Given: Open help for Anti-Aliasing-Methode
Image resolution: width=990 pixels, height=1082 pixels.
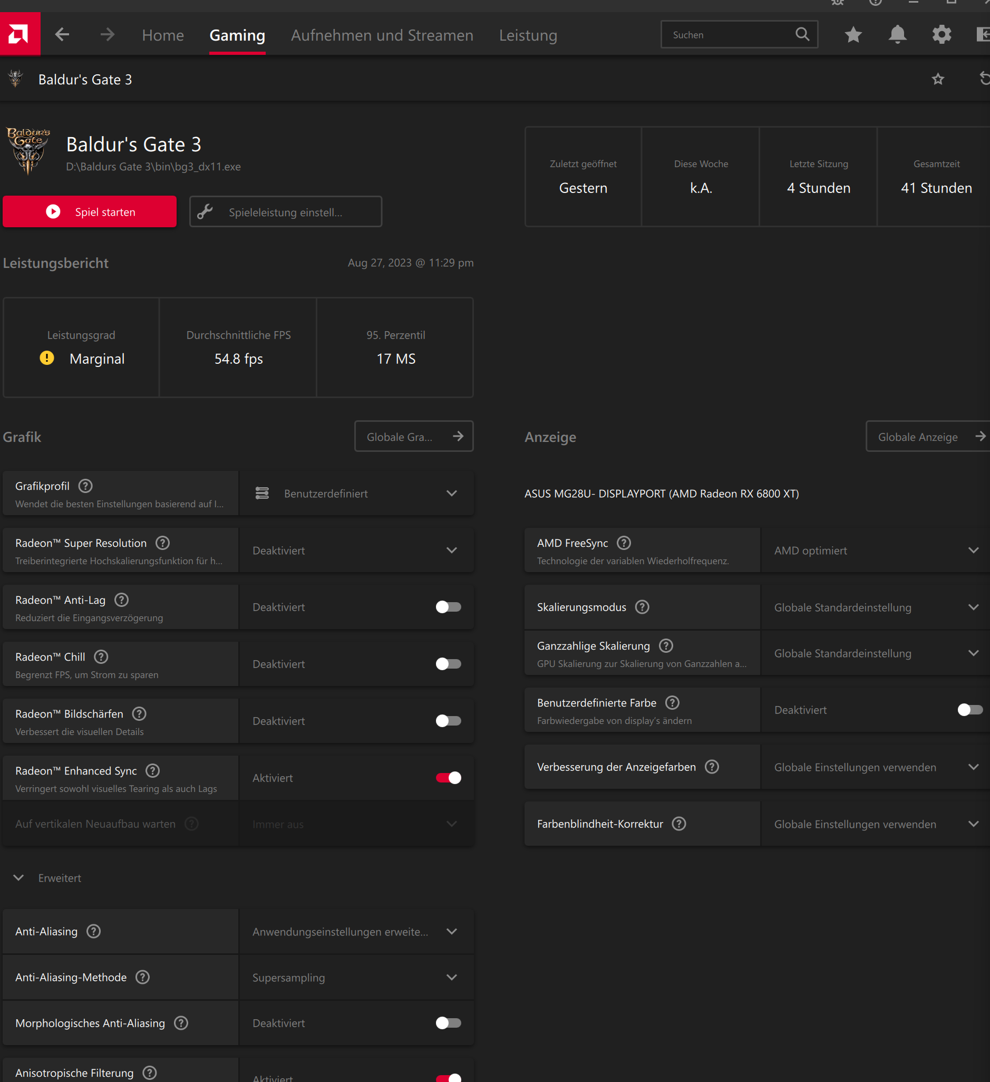Looking at the screenshot, I should point(142,977).
